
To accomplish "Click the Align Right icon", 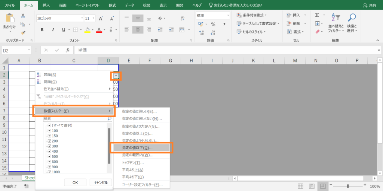I will point(149,30).
